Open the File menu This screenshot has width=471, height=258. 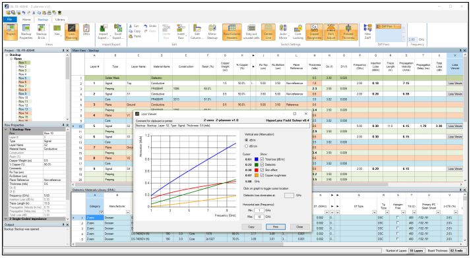click(10, 19)
